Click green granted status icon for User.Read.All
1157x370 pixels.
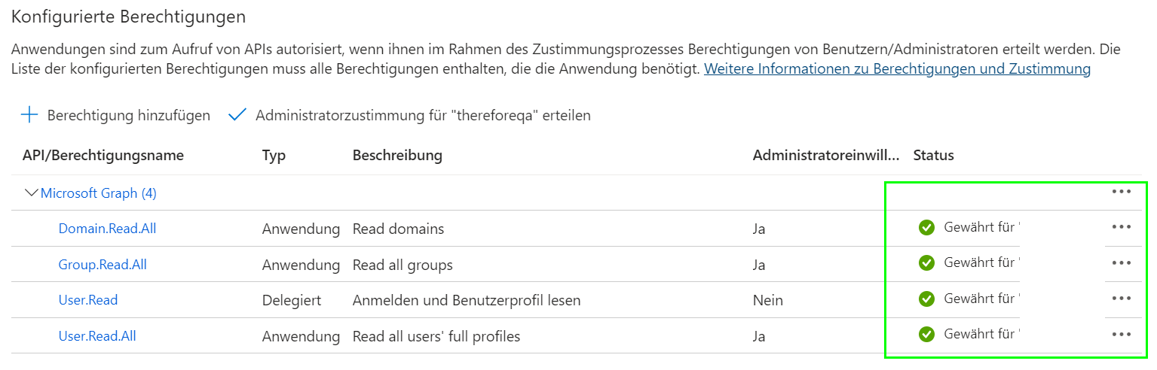[x=926, y=335]
